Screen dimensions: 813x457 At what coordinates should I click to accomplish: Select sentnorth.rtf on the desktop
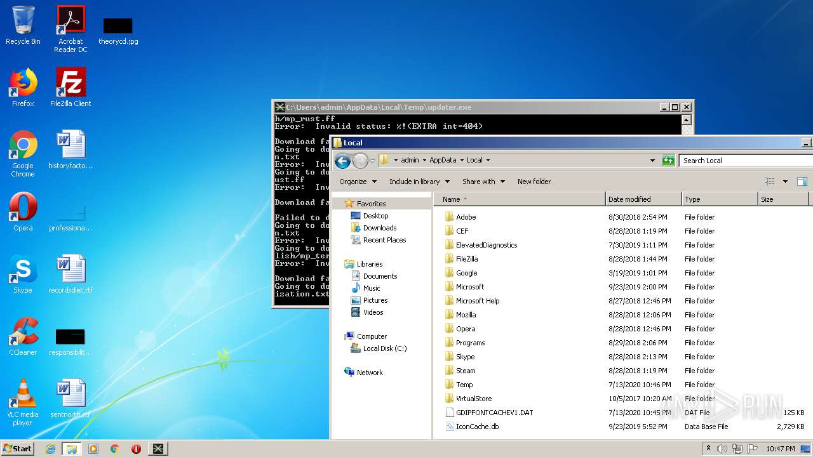point(71,399)
